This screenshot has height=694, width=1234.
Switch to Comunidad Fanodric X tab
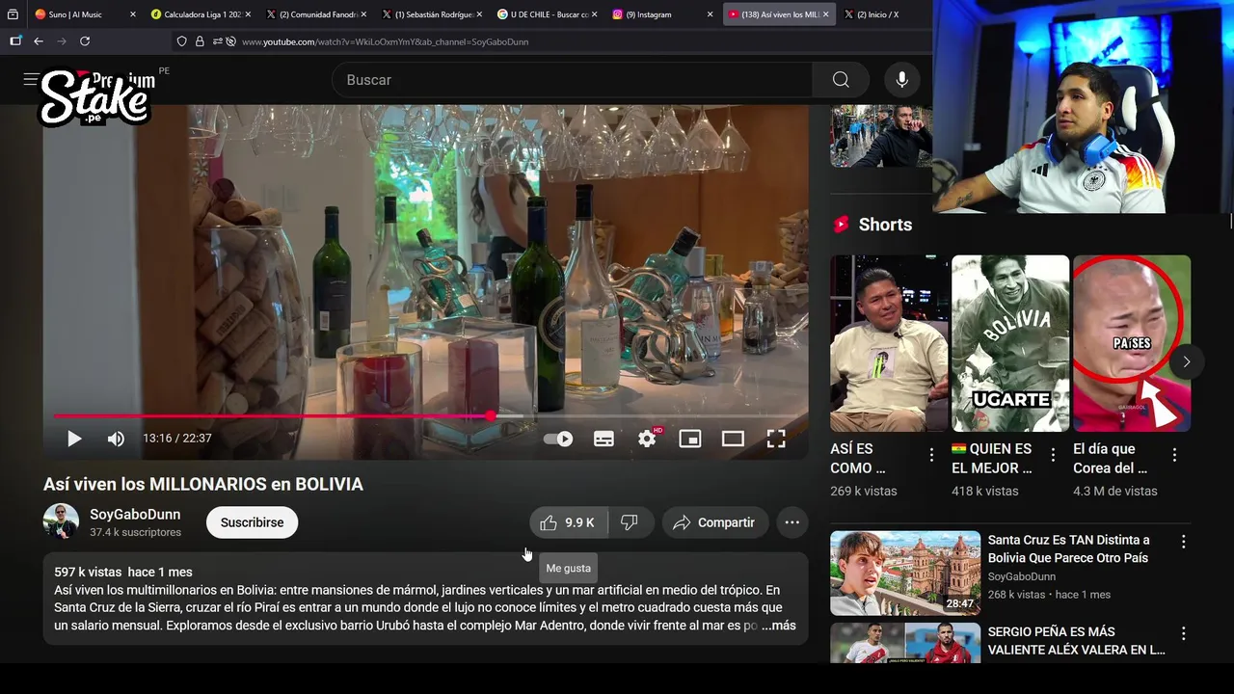[316, 14]
